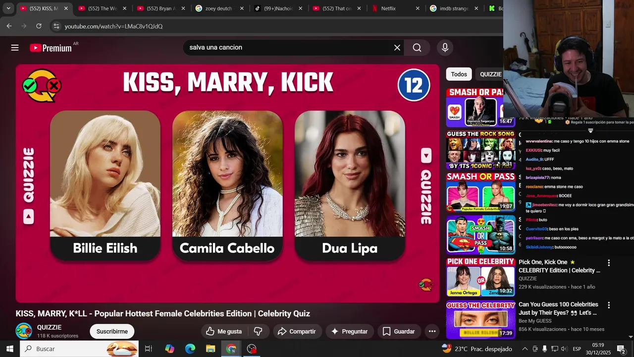Open ESP language input indicator

coord(577,349)
